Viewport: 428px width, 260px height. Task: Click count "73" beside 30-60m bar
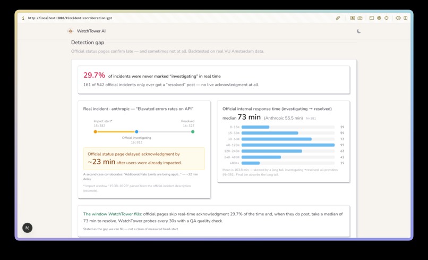[343, 139]
